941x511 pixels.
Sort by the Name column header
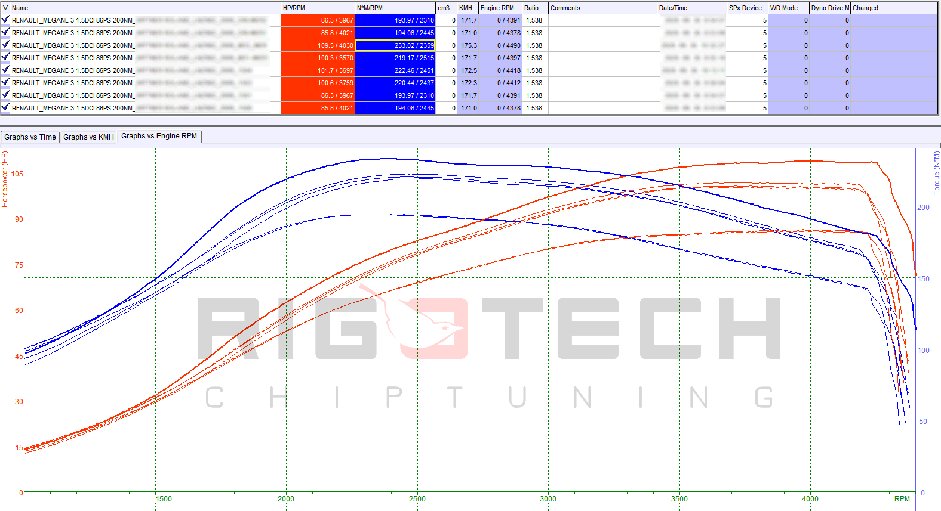click(145, 8)
